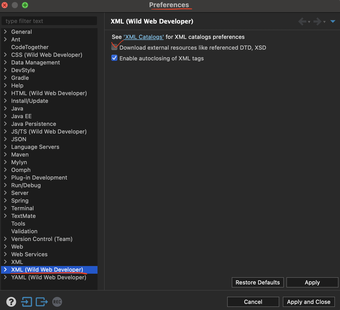Click the REC record icon
This screenshot has height=310, width=340.
[x=57, y=302]
